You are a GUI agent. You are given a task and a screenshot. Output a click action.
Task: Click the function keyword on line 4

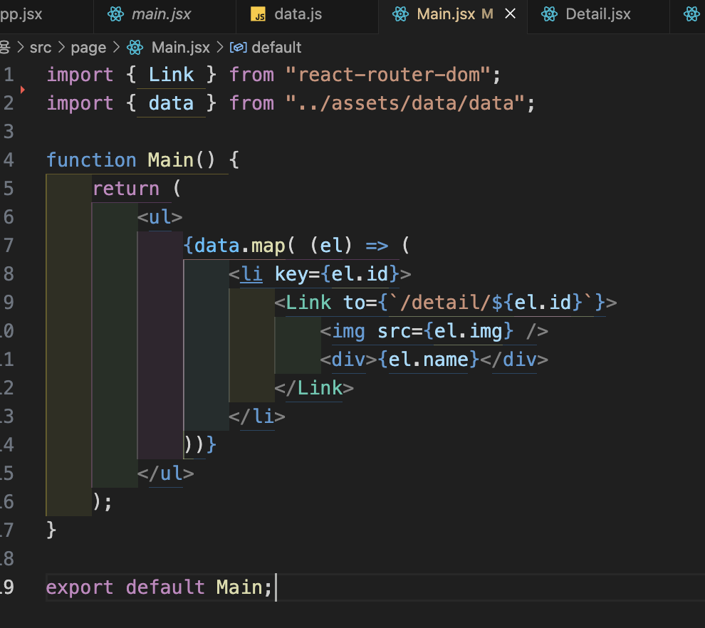(91, 160)
